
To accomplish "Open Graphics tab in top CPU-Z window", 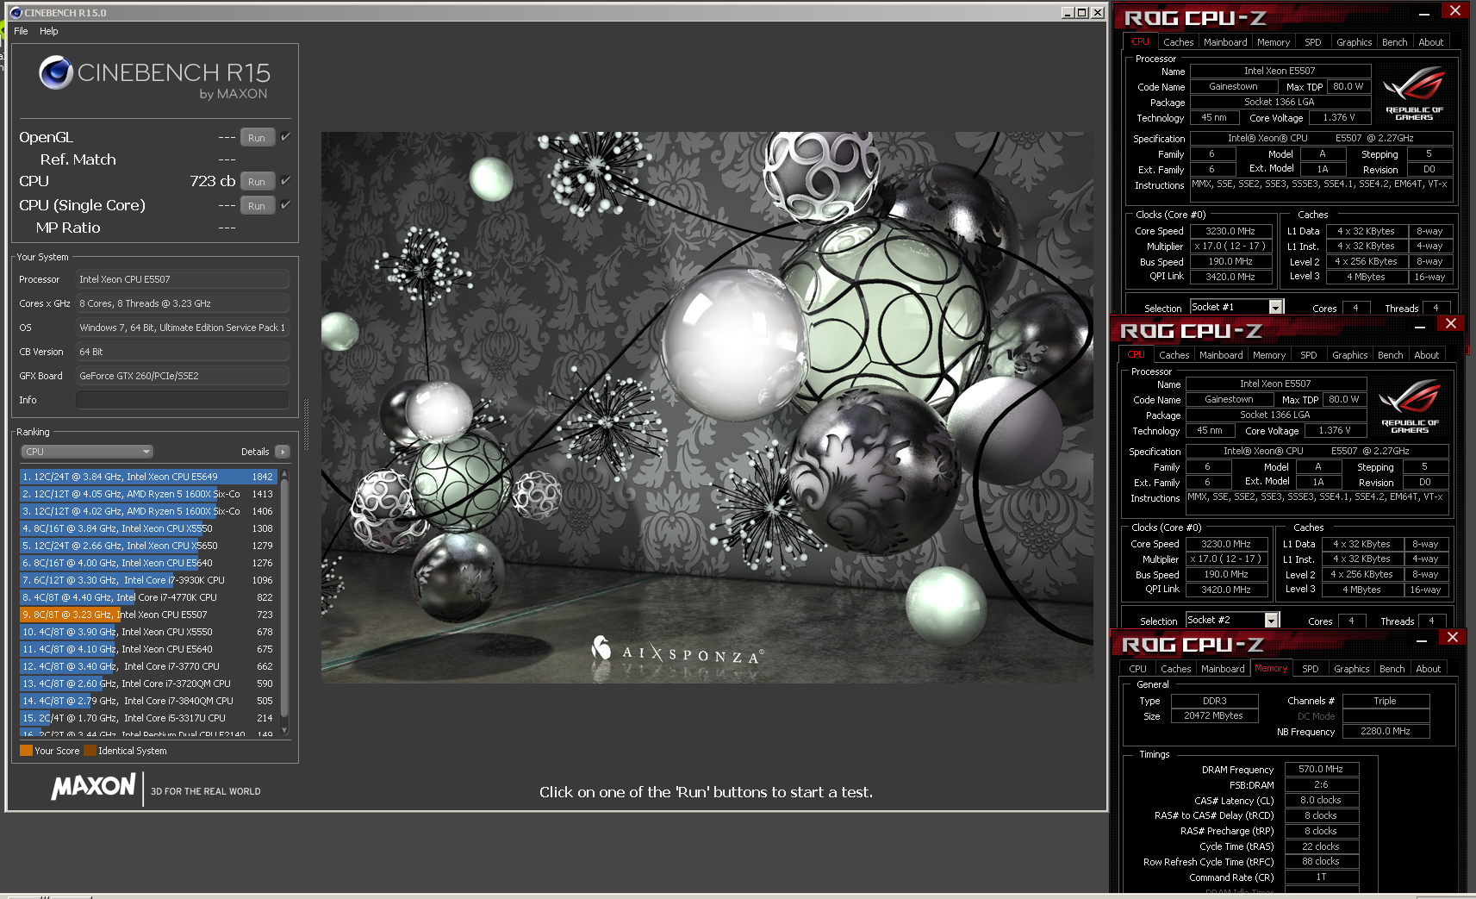I will pos(1354,42).
